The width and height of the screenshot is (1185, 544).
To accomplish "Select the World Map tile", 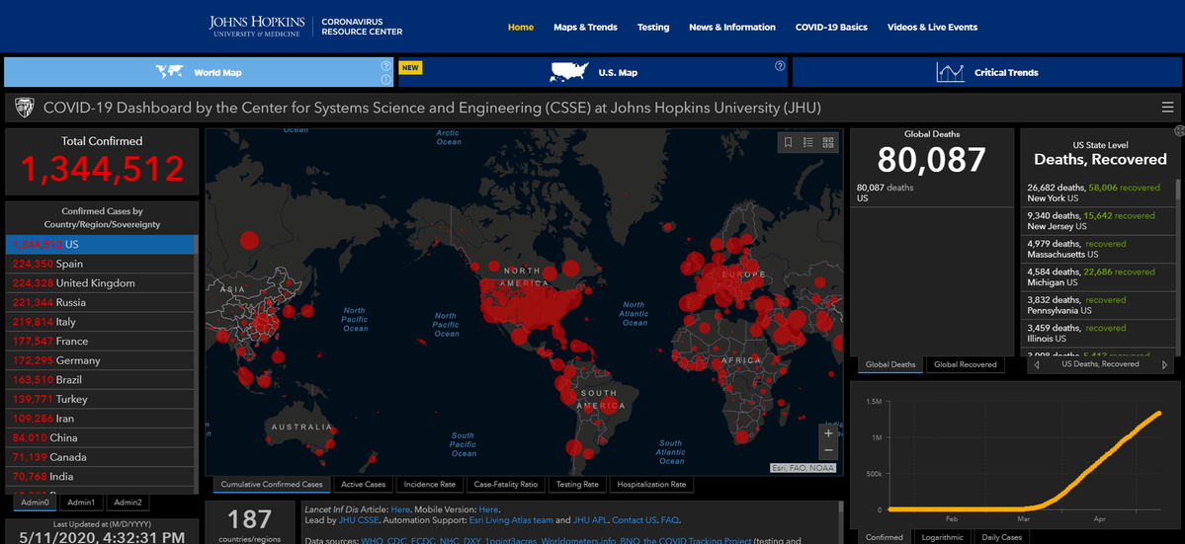I will pos(199,72).
